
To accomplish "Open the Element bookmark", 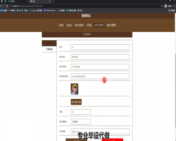I will pyautogui.click(x=23, y=11).
